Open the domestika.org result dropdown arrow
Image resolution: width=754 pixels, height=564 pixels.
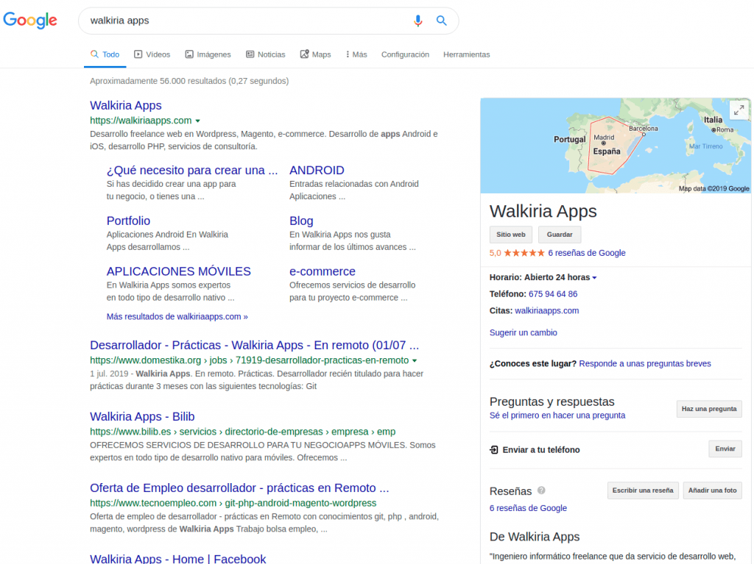[415, 361]
